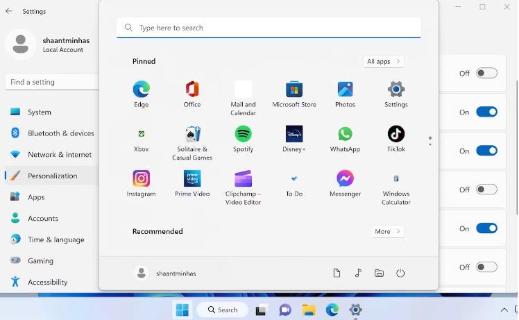519x320 pixels.
Task: Turn off the second toggle in Settings
Action: [x=486, y=112]
